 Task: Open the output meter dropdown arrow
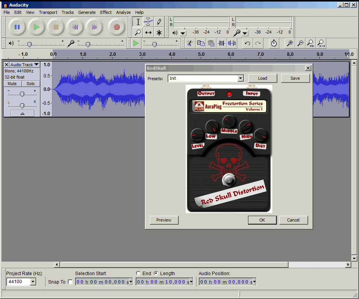(183, 34)
